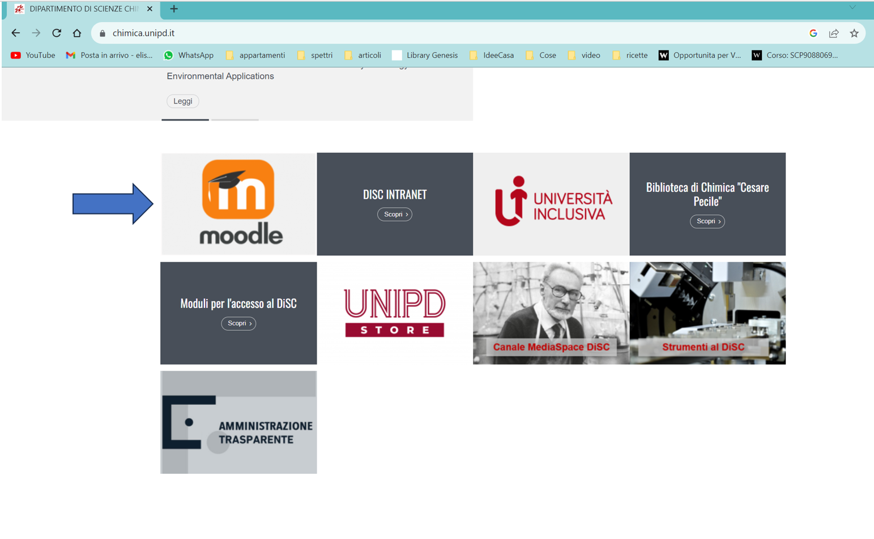874x539 pixels.
Task: Open the browser home page
Action: [x=77, y=33]
